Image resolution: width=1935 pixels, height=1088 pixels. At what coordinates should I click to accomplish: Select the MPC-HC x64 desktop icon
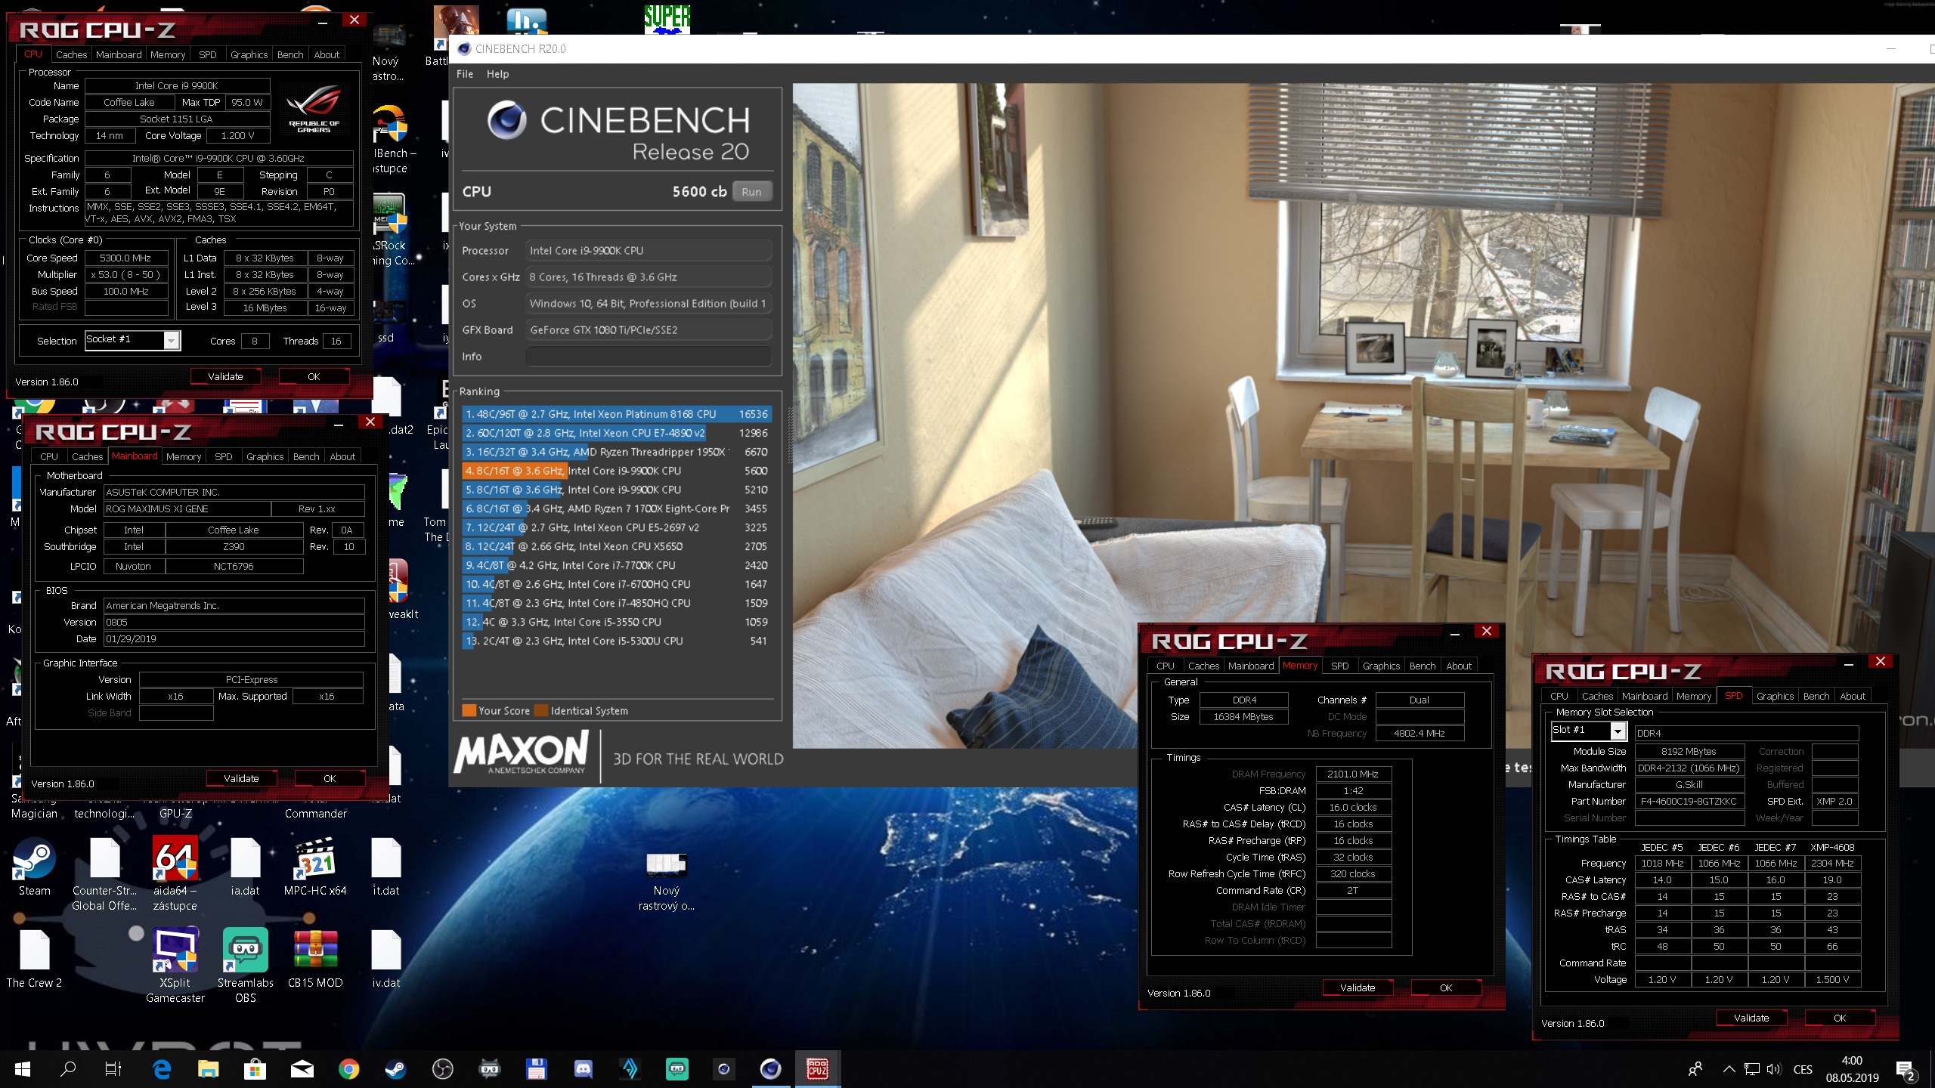[315, 865]
